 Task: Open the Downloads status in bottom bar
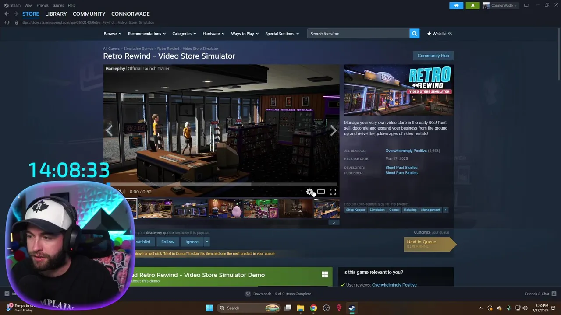click(278, 294)
